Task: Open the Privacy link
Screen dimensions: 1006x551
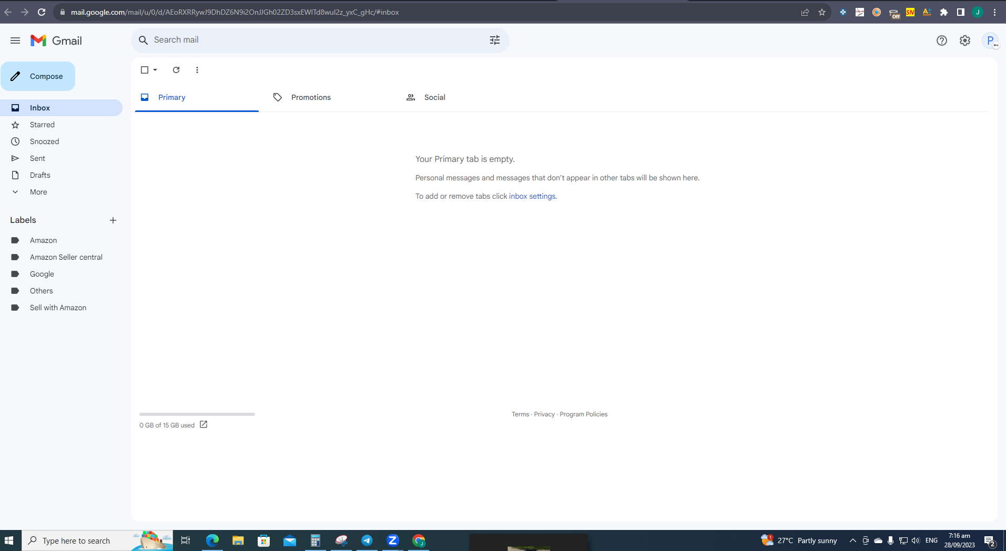Action: point(544,414)
